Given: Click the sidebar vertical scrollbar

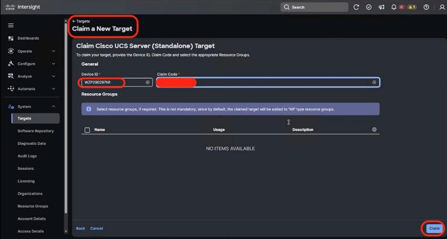Looking at the screenshot, I should 66,118.
